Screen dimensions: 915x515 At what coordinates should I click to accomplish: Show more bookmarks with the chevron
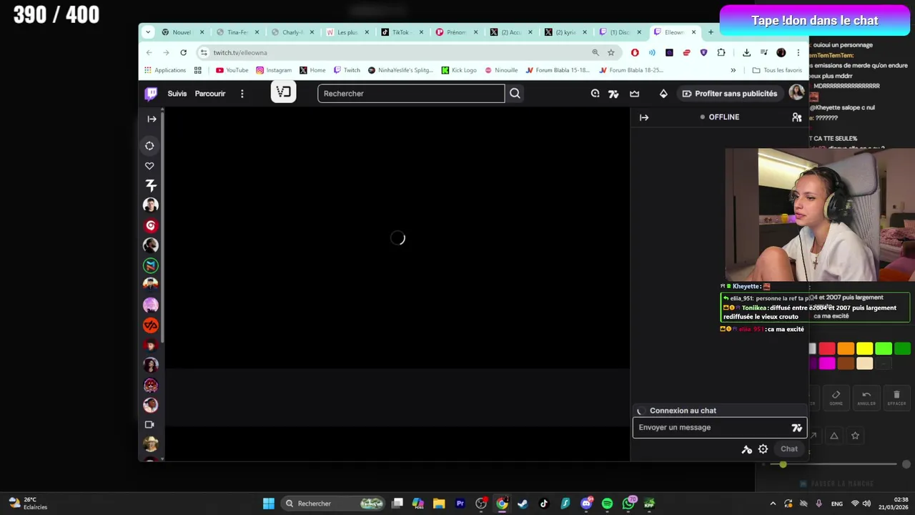click(x=733, y=70)
